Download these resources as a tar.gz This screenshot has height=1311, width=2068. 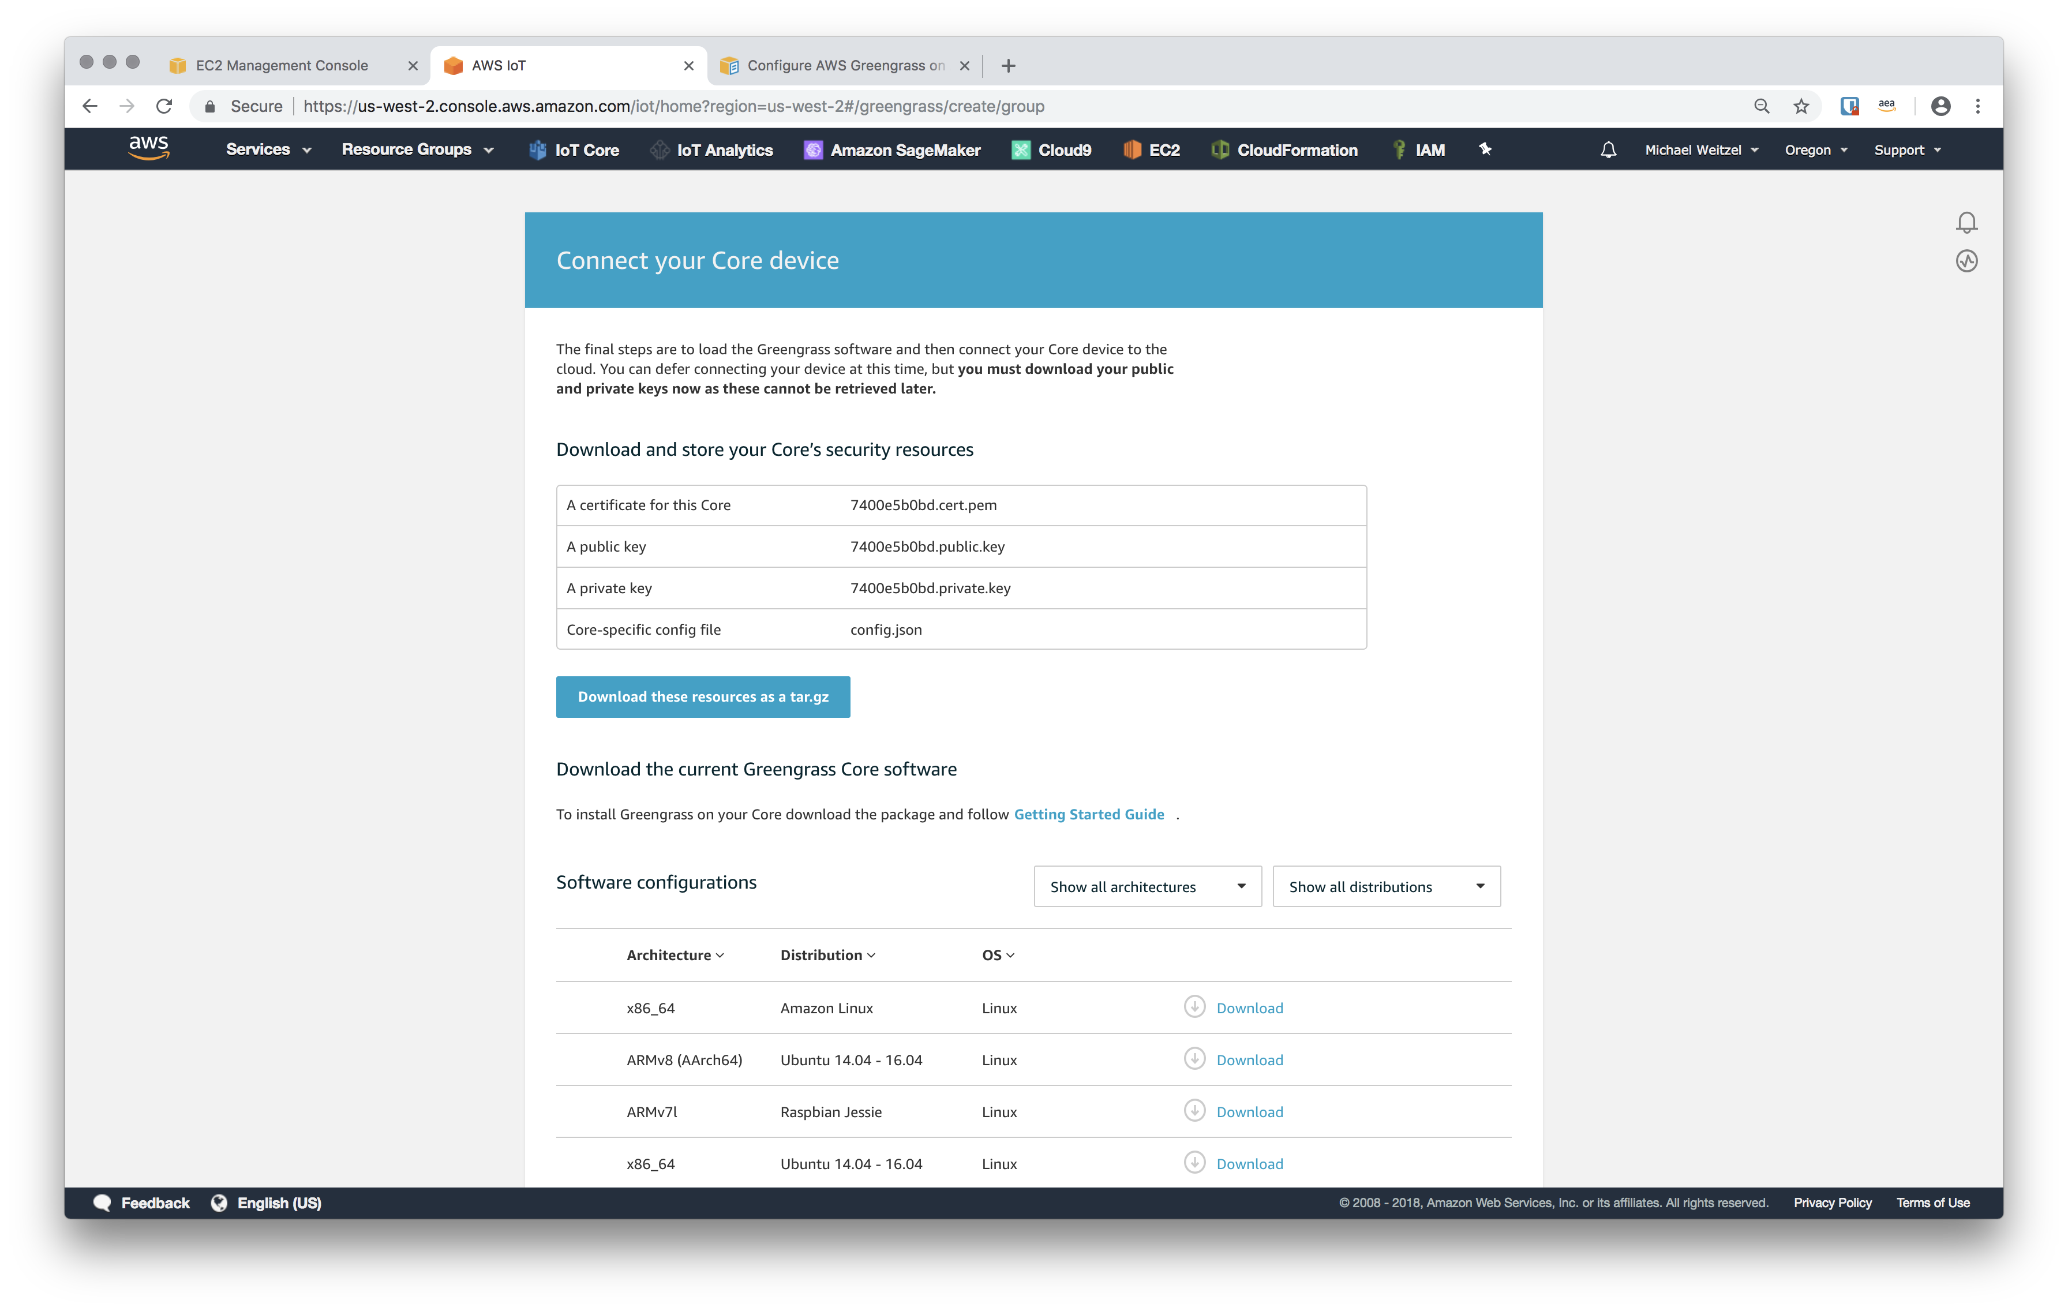pos(702,696)
